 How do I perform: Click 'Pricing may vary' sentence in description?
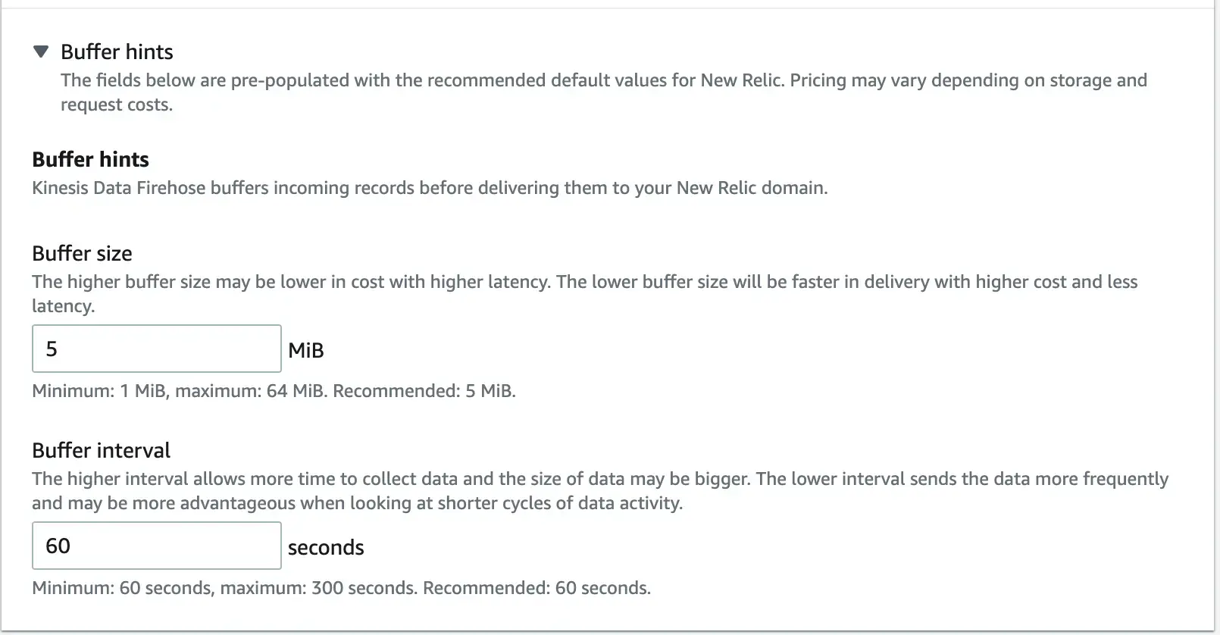point(968,80)
